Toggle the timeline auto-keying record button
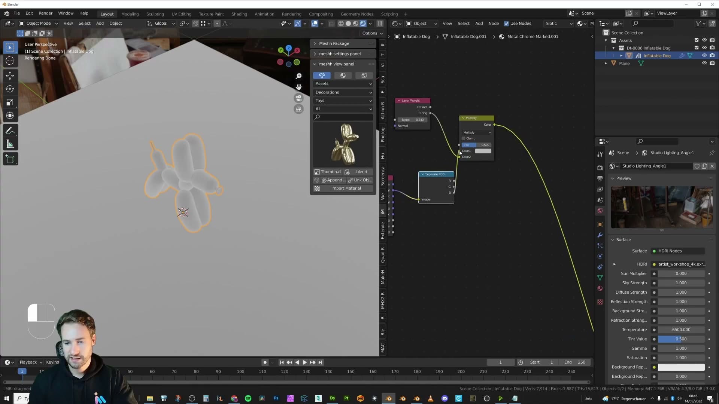Viewport: 719px width, 404px height. click(x=265, y=362)
